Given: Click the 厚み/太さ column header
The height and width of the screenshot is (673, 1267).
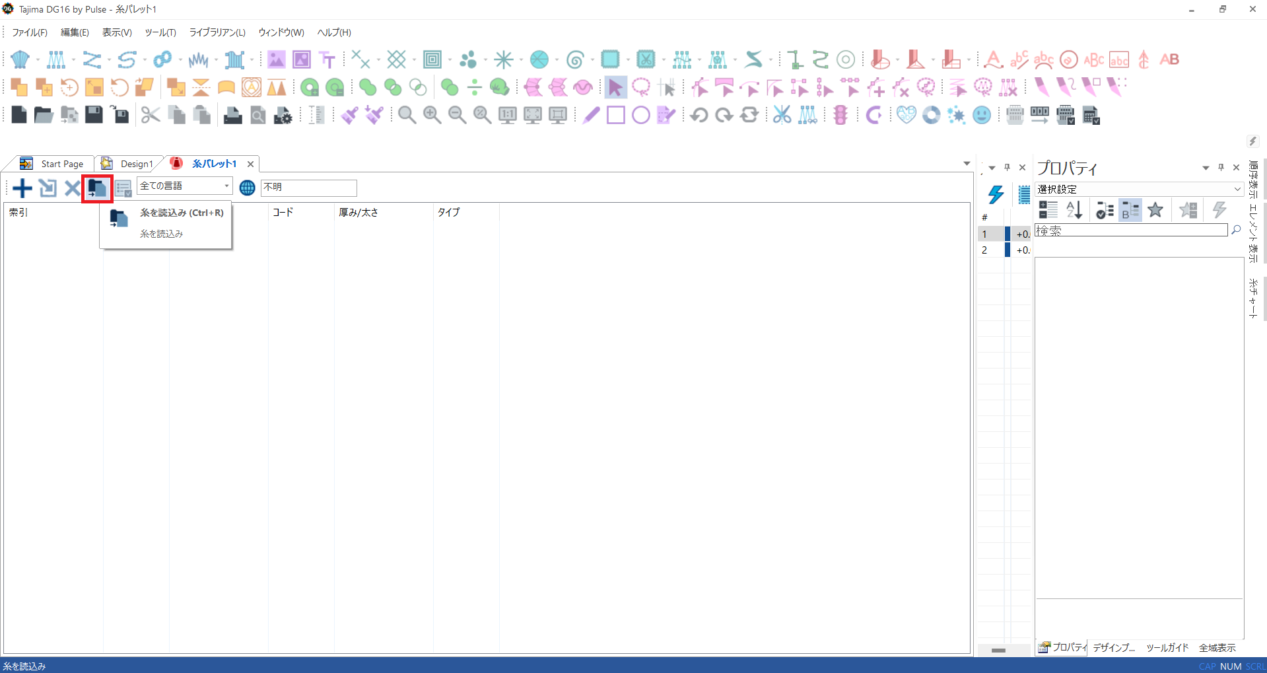Looking at the screenshot, I should tap(359, 212).
